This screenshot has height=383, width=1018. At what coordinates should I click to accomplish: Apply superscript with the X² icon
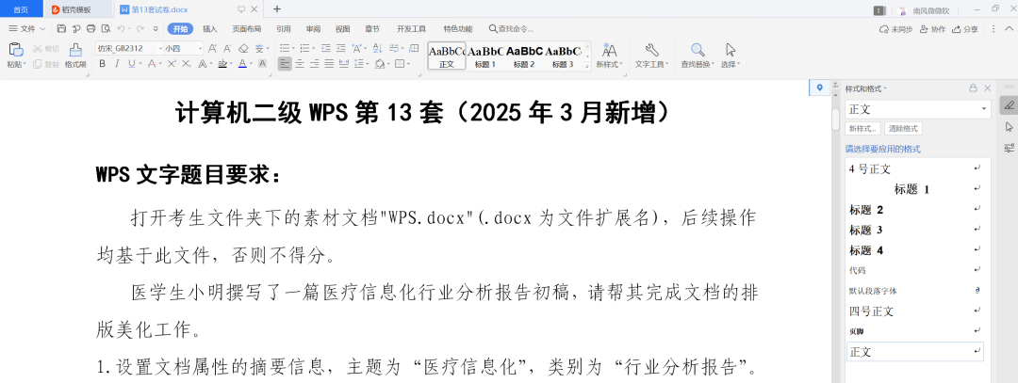coord(172,63)
